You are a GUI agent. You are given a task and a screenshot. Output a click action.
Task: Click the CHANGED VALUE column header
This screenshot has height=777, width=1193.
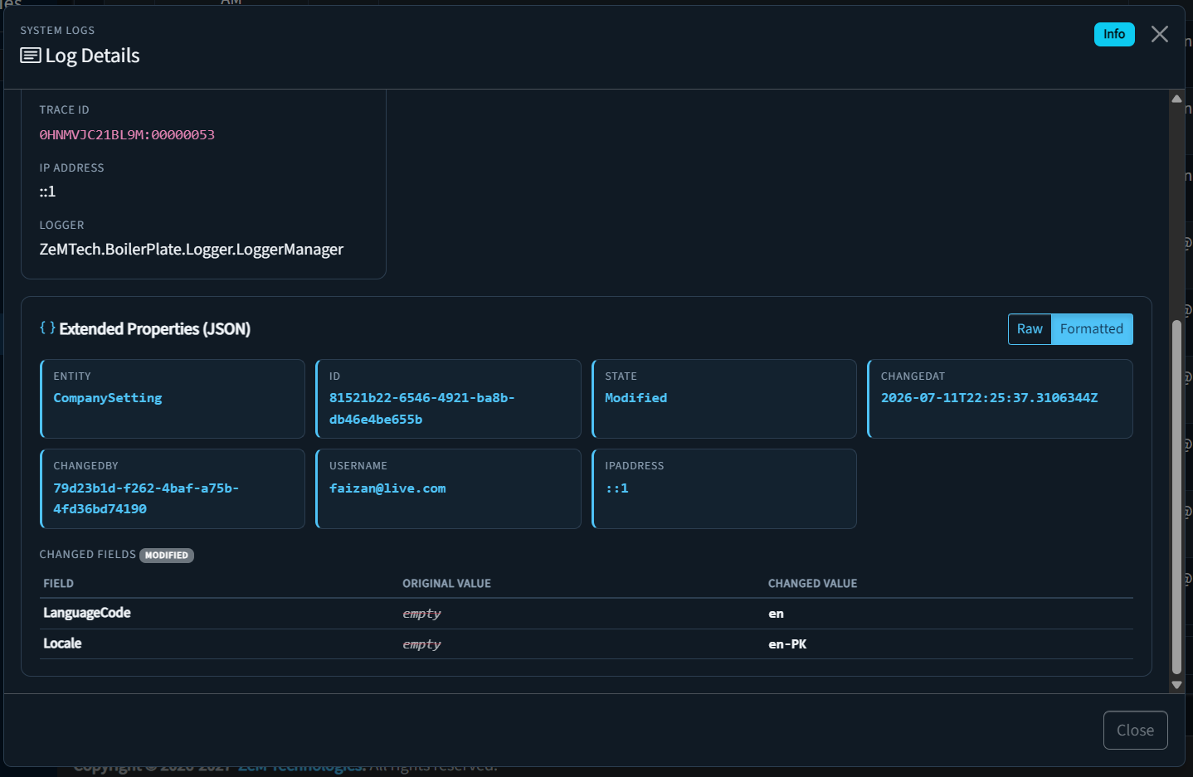click(812, 584)
